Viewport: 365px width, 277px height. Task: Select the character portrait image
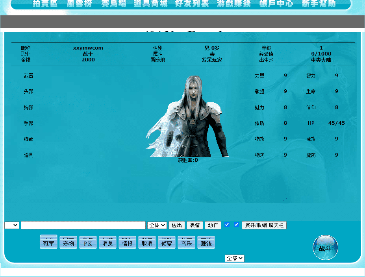pos(187,116)
